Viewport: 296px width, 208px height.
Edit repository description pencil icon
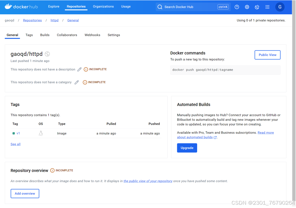79,69
